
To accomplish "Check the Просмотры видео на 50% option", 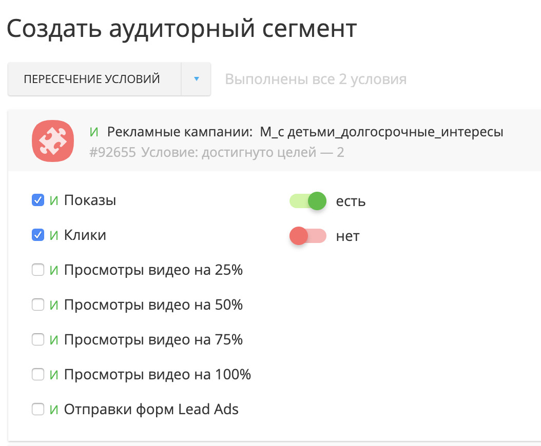I will [x=38, y=305].
